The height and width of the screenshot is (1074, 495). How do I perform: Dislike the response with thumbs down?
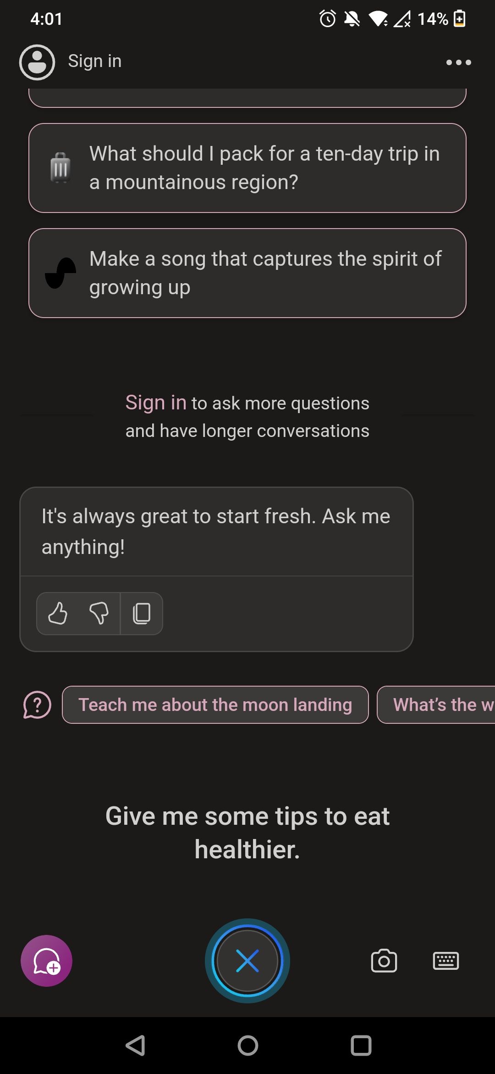(x=99, y=614)
